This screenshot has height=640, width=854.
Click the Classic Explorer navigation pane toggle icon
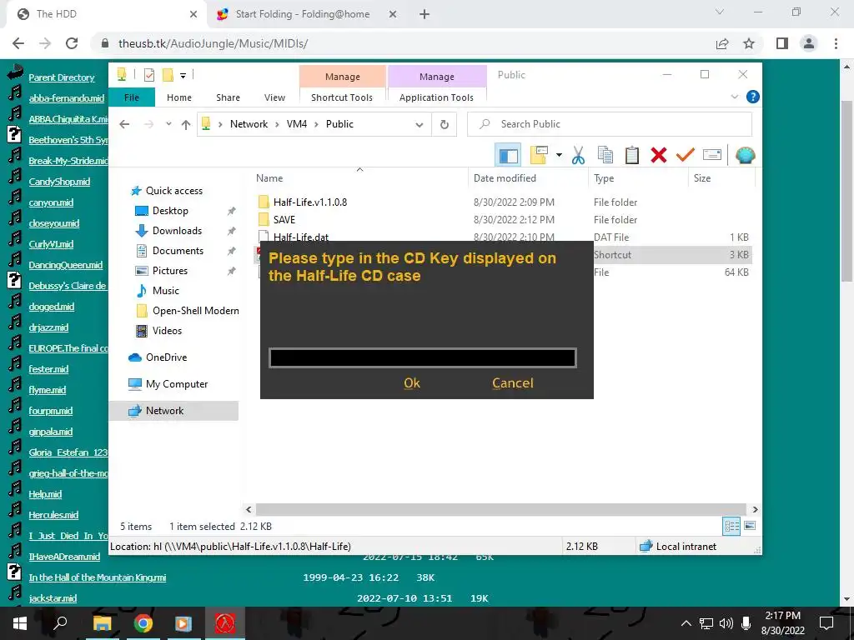click(508, 156)
